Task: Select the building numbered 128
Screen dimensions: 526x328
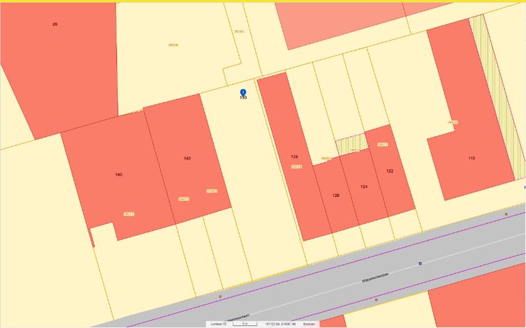Action: [294, 156]
